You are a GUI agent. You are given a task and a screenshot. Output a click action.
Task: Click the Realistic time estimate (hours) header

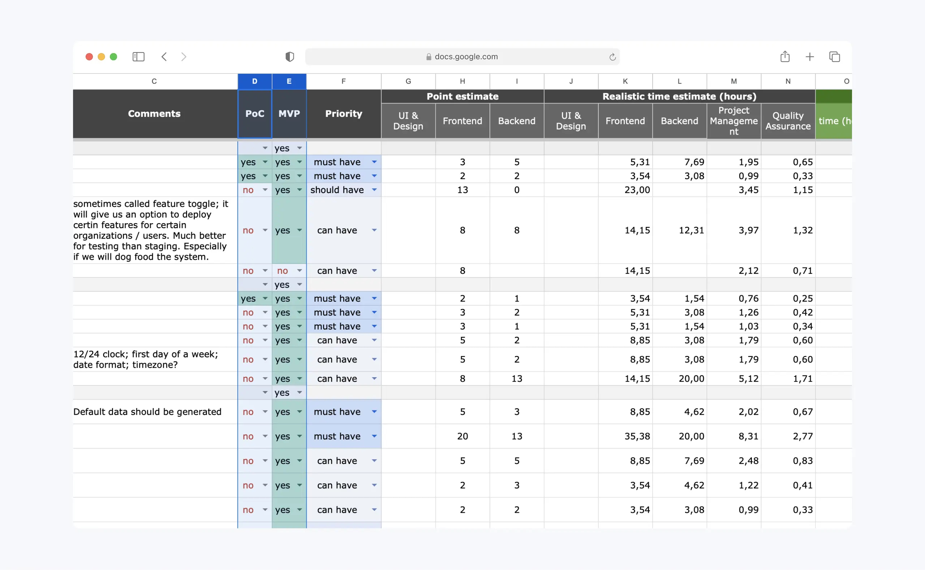(x=679, y=97)
